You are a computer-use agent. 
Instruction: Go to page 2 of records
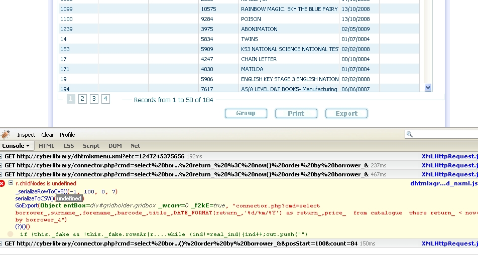82,99
